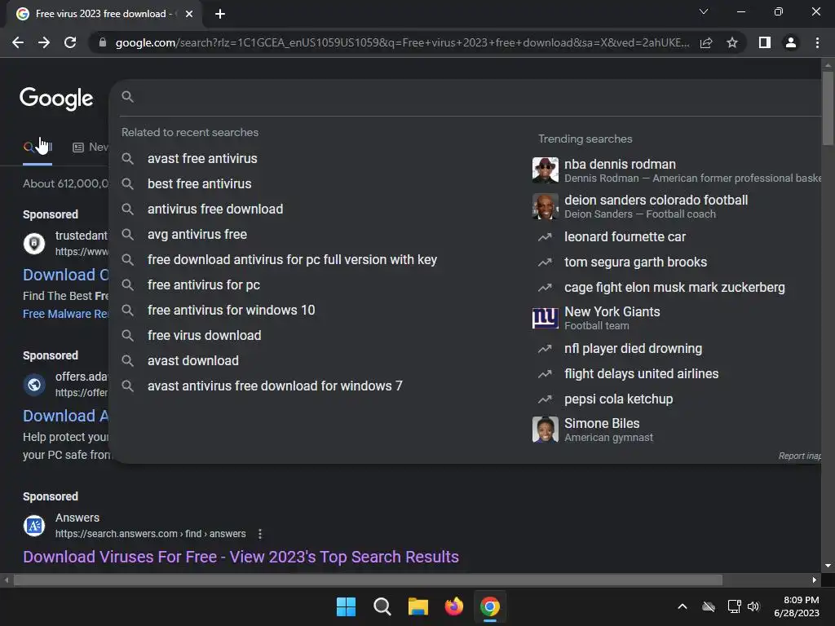Open the network tray icon
Image resolution: width=835 pixels, height=626 pixels.
coord(735,606)
